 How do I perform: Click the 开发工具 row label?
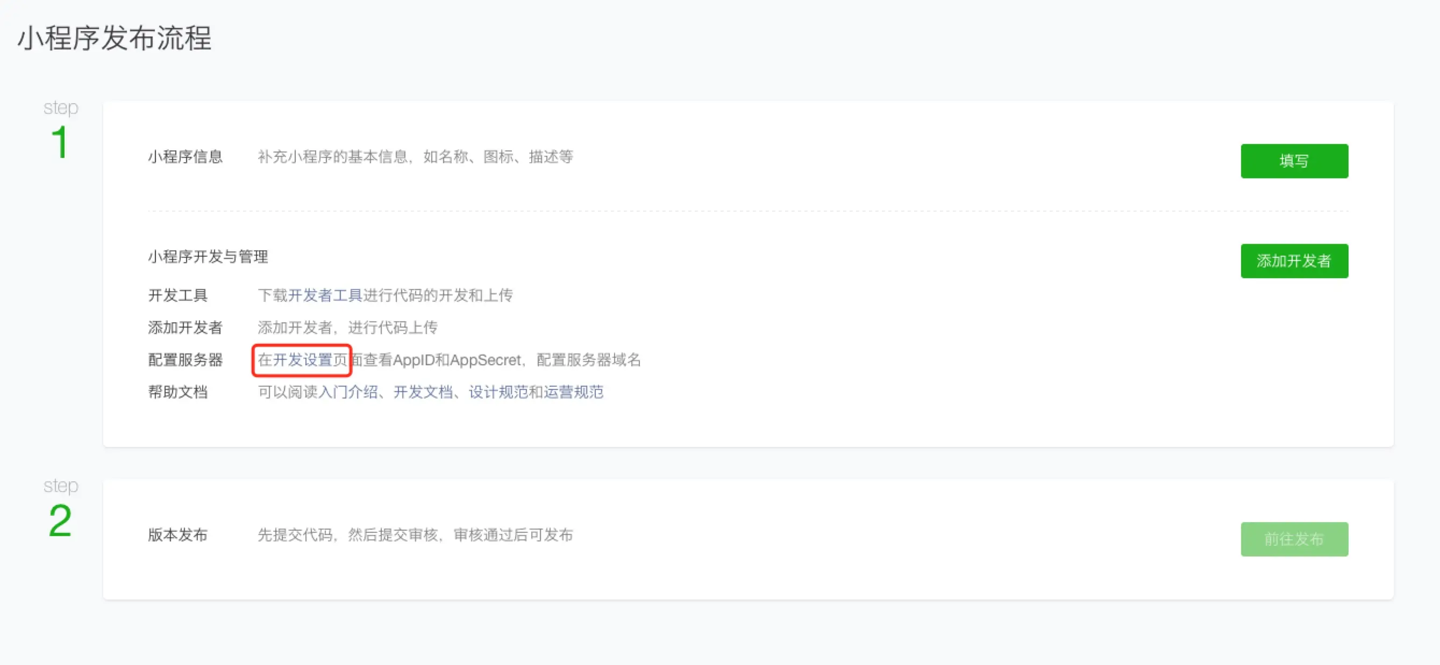pos(177,295)
